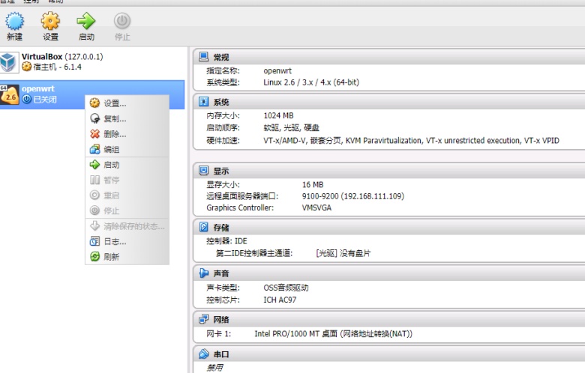Click the OSS音频驱动 value
Image resolution: width=585 pixels, height=373 pixels.
click(x=286, y=288)
